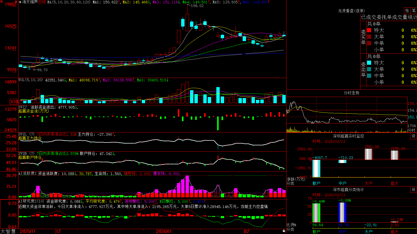Click the teal 中单 sell-order swatch

click(369, 75)
